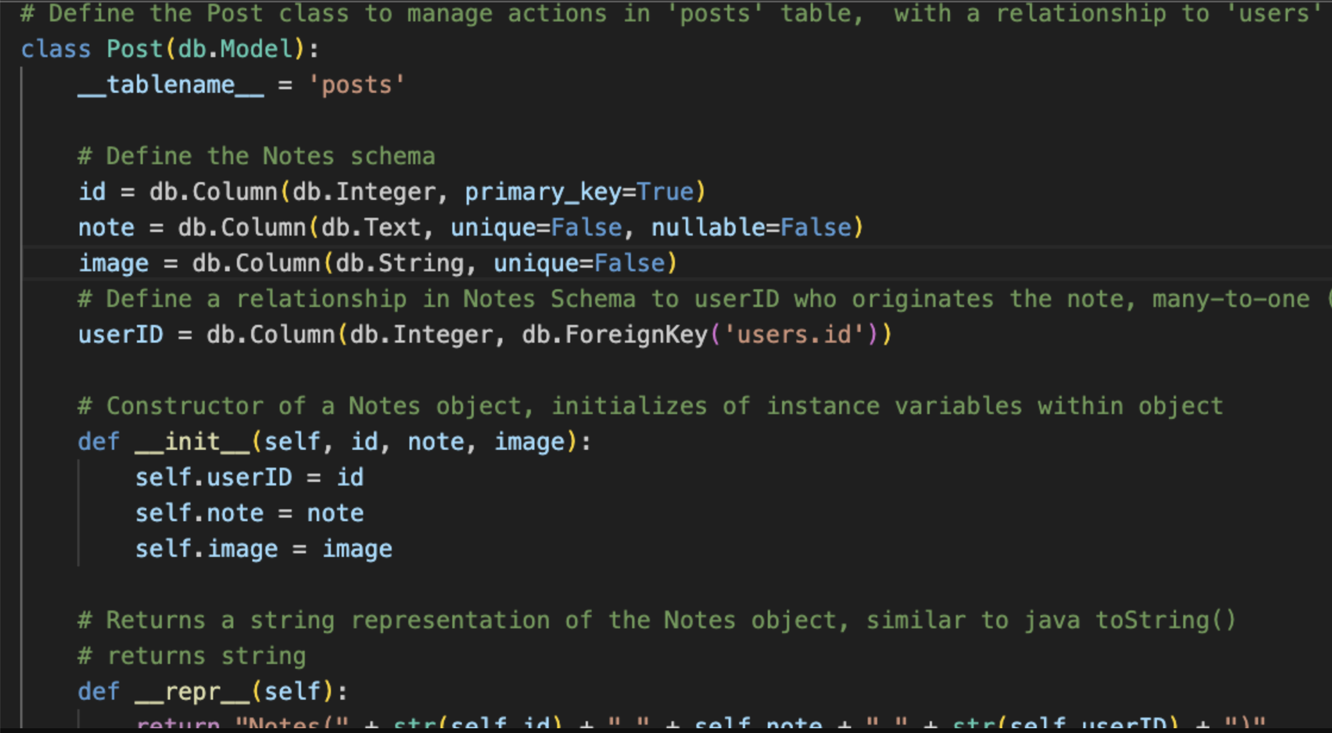The image size is (1332, 733).
Task: Click the self parameter of __init__
Action: pos(292,441)
